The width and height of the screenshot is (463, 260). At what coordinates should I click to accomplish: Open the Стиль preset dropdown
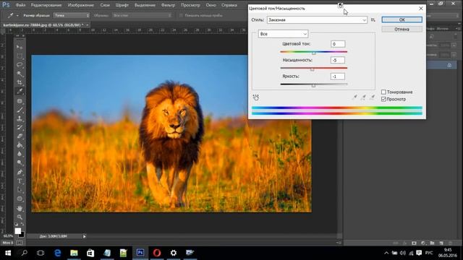tap(317, 19)
